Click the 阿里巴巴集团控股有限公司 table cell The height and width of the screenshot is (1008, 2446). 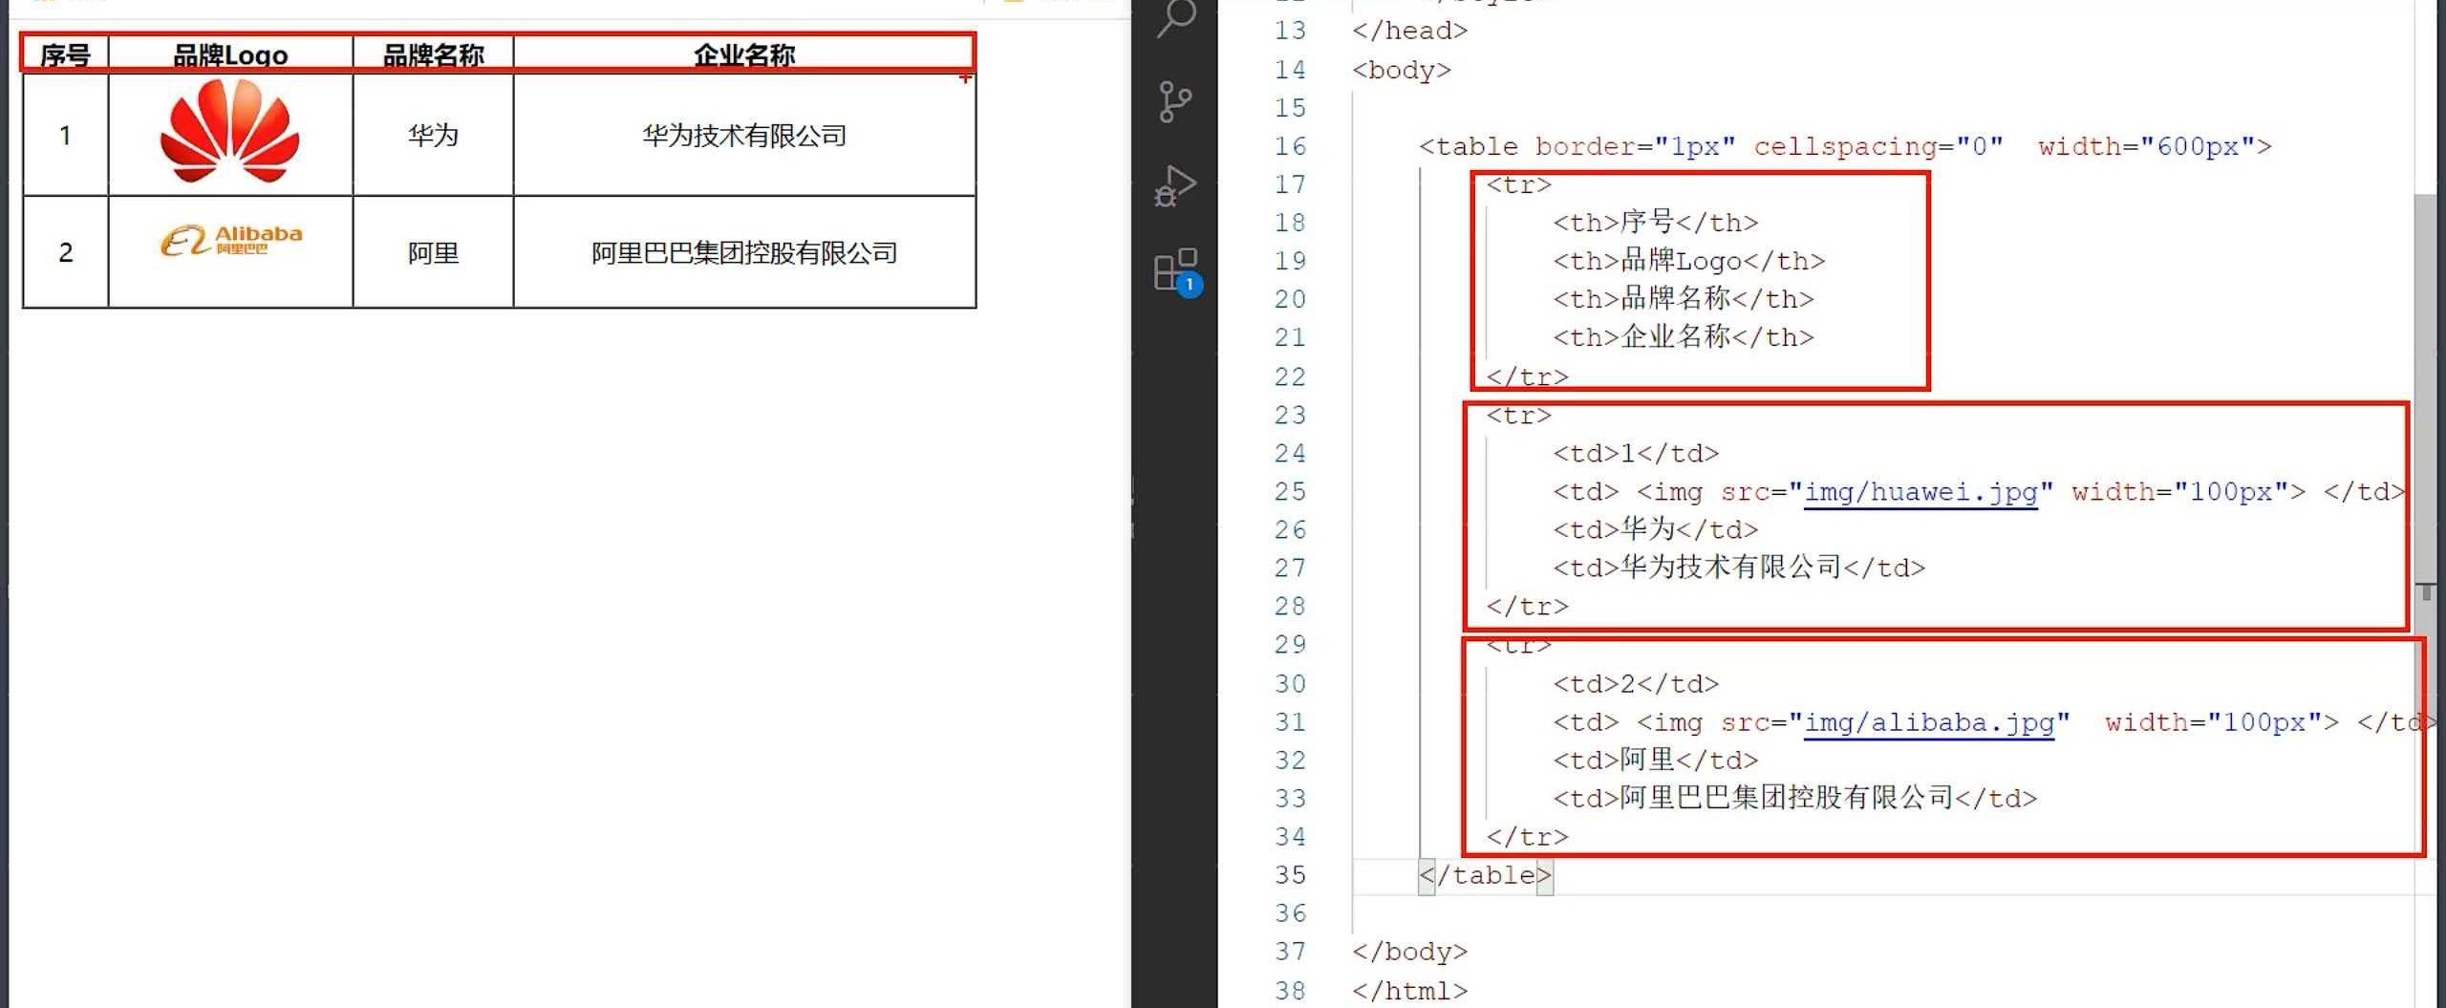(x=744, y=252)
